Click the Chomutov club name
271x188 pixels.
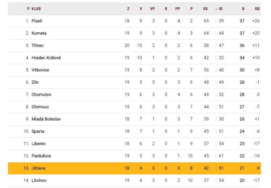pyautogui.click(x=41, y=95)
